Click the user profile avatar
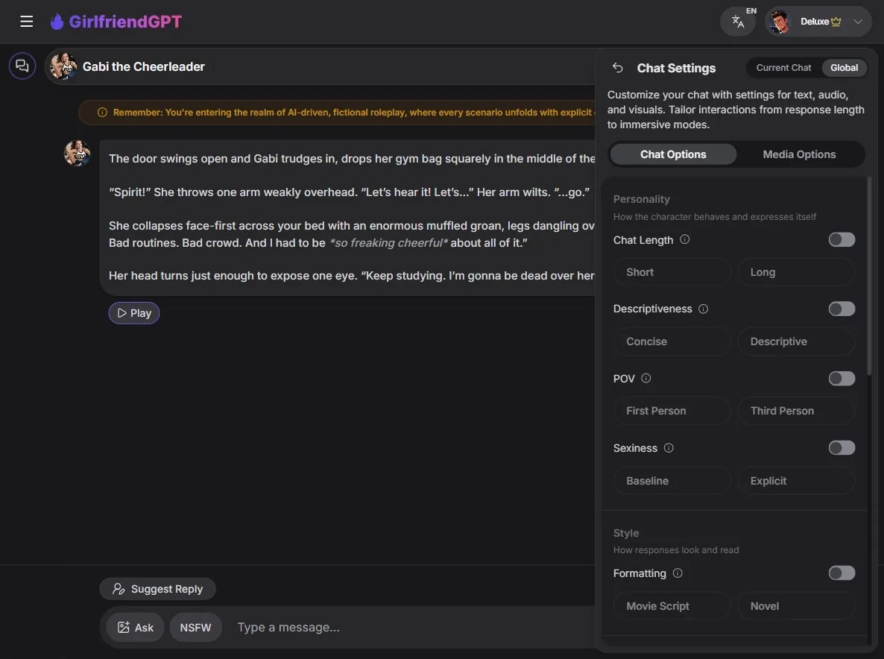The width and height of the screenshot is (884, 659). click(780, 22)
